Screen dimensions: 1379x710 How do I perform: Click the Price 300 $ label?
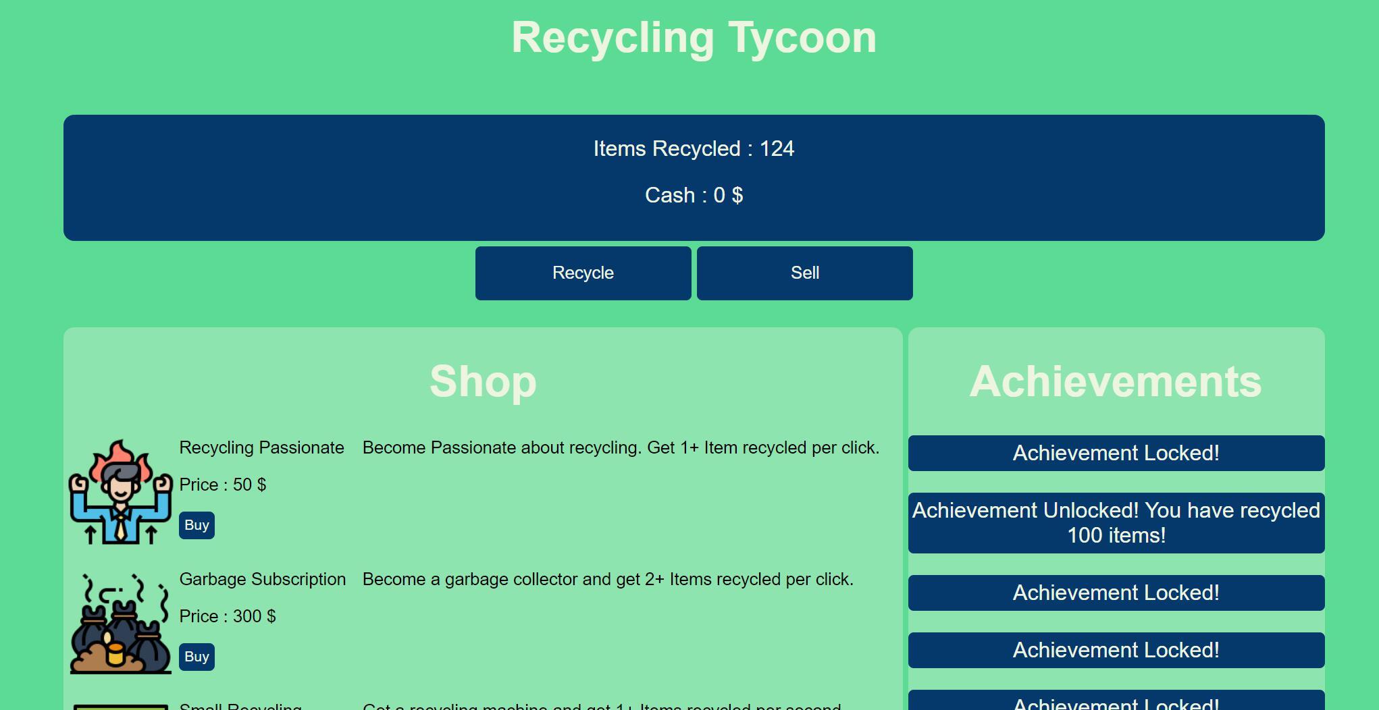(227, 617)
